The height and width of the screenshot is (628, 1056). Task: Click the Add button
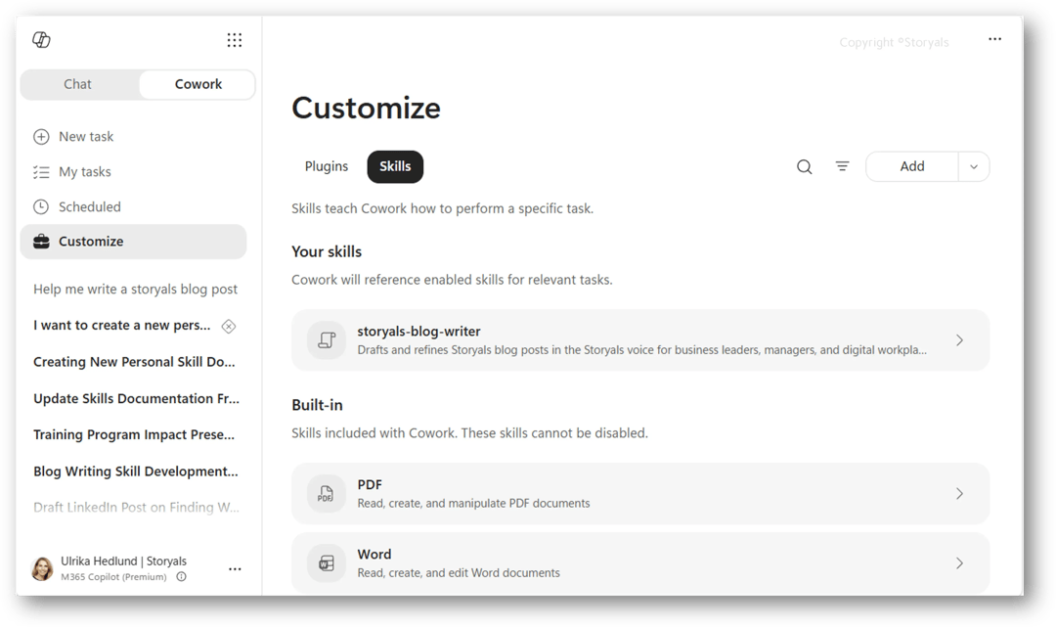coord(912,166)
